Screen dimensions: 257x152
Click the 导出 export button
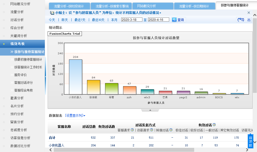pos(244,20)
